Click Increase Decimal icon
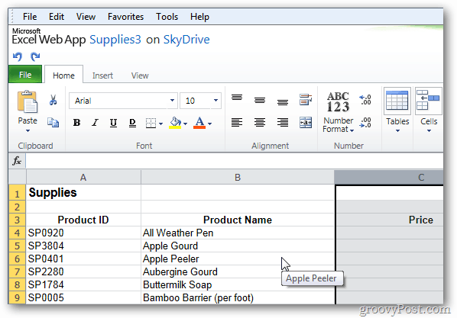This screenshot has width=457, height=318. [365, 99]
